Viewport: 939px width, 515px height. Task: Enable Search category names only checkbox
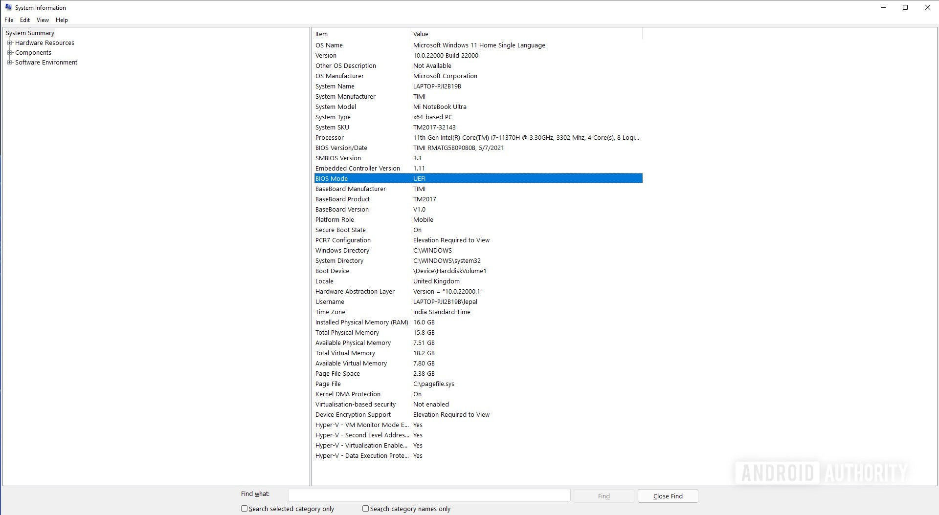pyautogui.click(x=365, y=509)
